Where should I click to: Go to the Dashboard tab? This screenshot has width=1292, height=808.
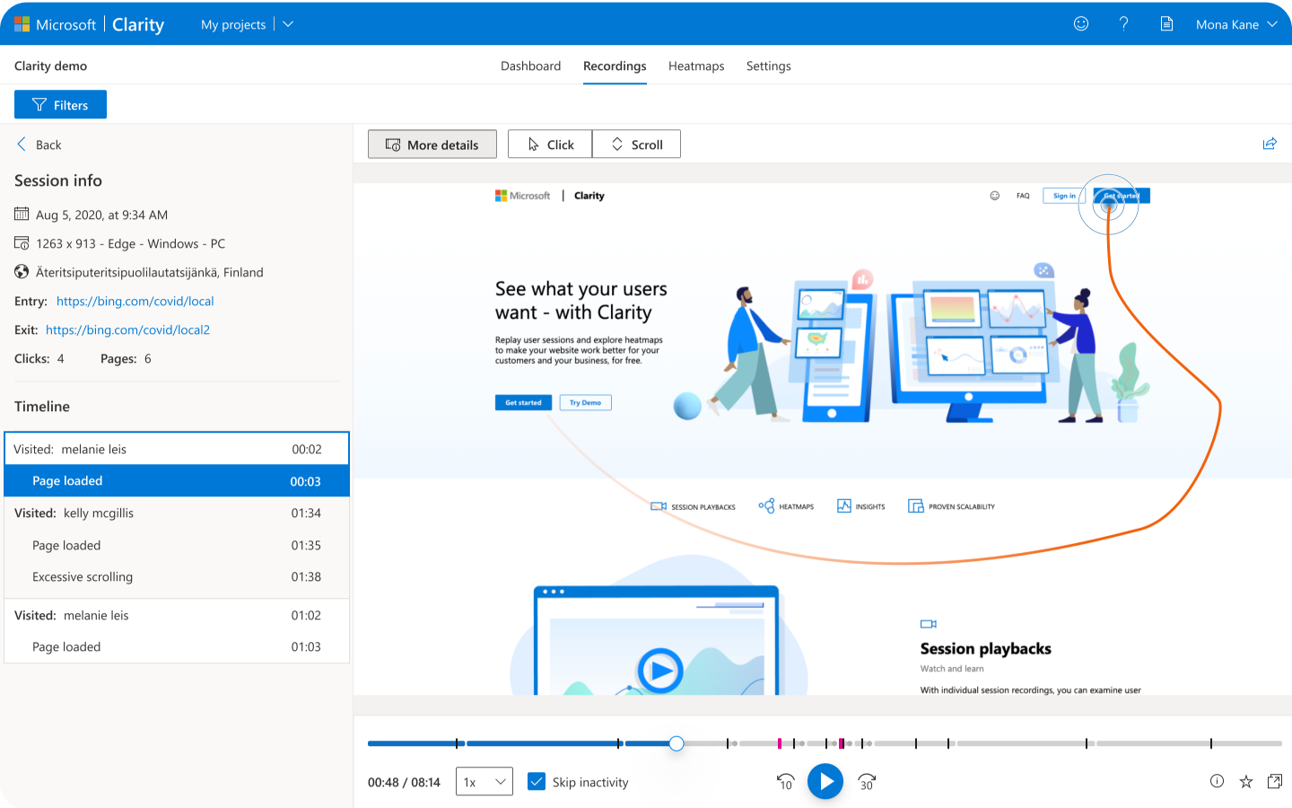coord(530,66)
